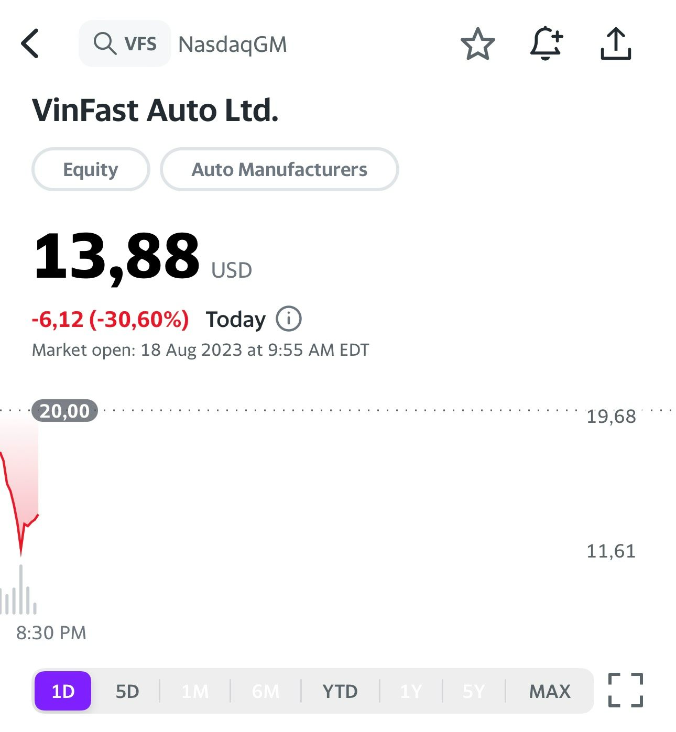The image size is (676, 732).
Task: Share this VinFast quote
Action: click(x=615, y=44)
